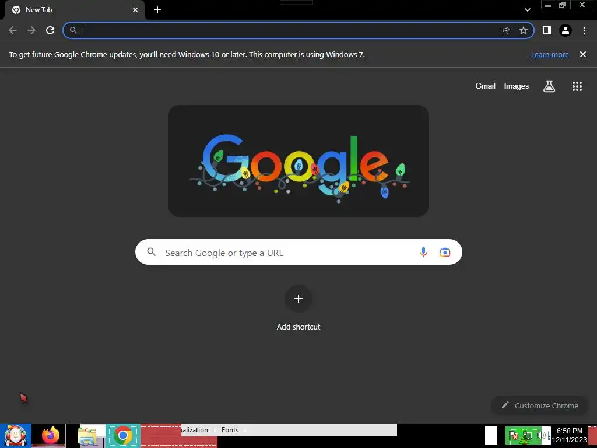Click the Search Google or type a URL box
Image resolution: width=597 pixels, height=448 pixels.
[x=298, y=252]
